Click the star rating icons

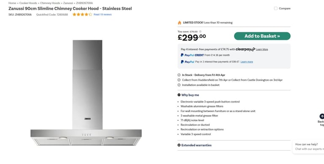[x=82, y=14]
